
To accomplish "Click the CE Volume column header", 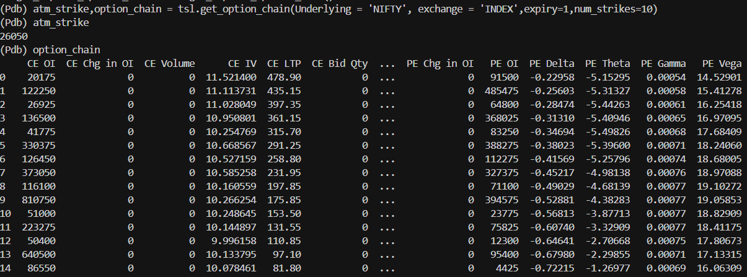I will 170,63.
